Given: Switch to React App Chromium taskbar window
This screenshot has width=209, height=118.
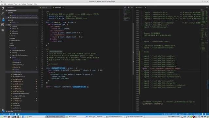Looking at the screenshot, I should pos(95,117).
